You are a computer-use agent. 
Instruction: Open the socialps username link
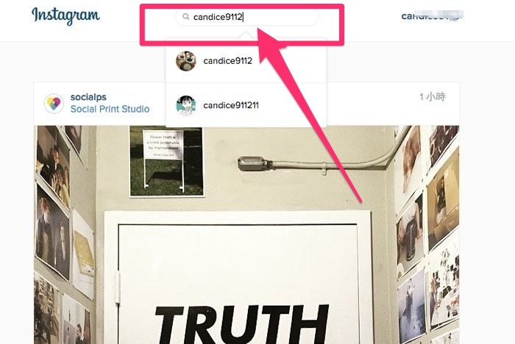pyautogui.click(x=88, y=97)
